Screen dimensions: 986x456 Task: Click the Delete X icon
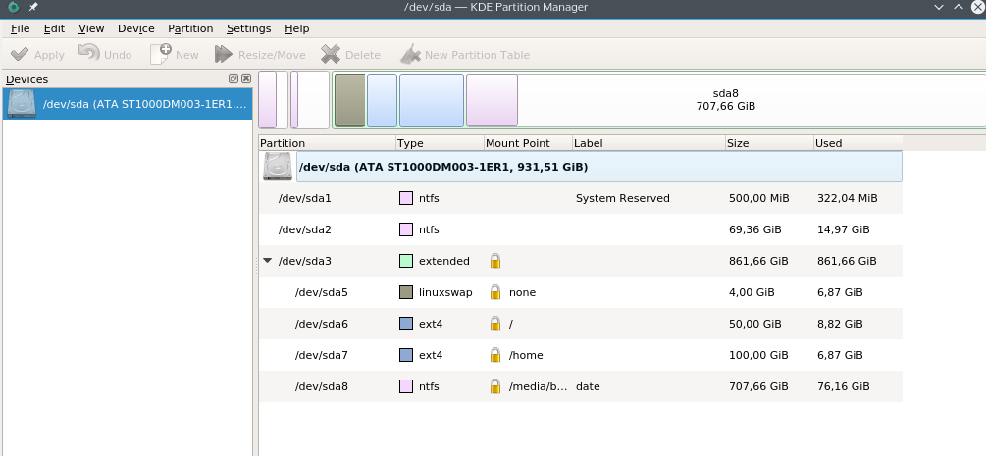pyautogui.click(x=331, y=54)
